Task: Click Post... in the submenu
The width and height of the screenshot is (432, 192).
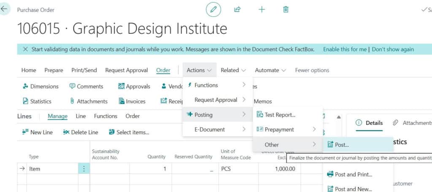Action: (x=358, y=145)
